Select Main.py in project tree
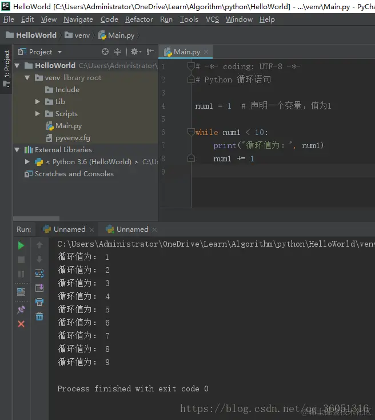This screenshot has height=420, width=375. 63,126
